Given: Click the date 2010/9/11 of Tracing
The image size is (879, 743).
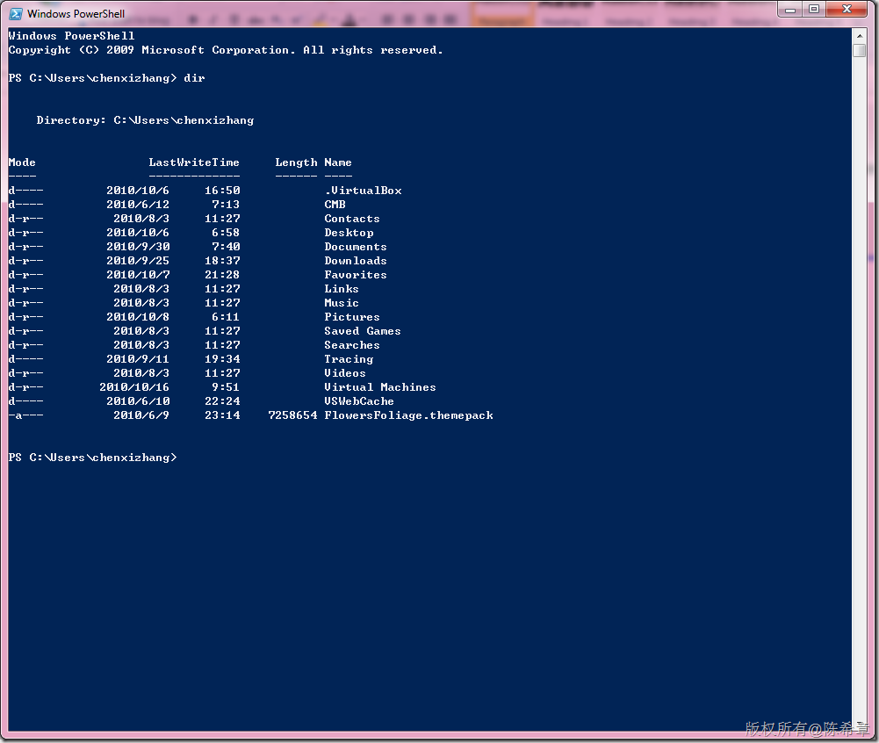Looking at the screenshot, I should [138, 359].
